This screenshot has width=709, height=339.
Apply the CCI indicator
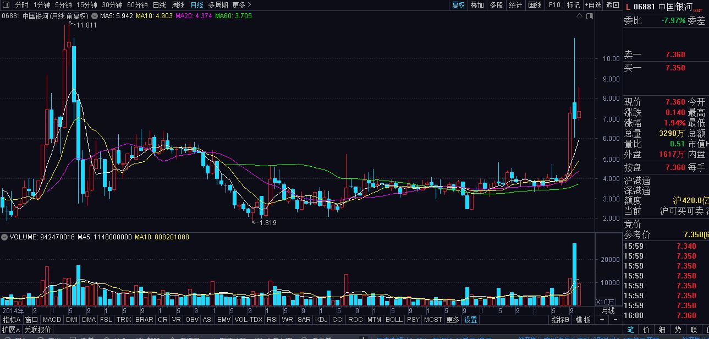338,320
